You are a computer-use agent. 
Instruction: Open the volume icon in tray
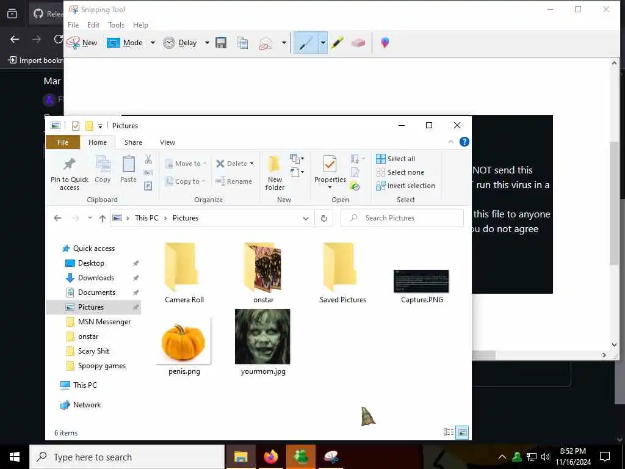click(x=545, y=457)
